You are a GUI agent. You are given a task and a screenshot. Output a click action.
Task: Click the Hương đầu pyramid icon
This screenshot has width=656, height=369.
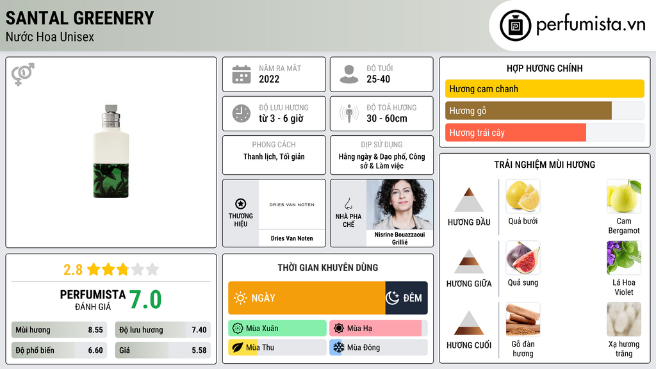[x=469, y=200]
